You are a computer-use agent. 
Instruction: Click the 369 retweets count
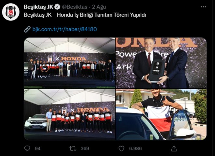tap(85, 149)
